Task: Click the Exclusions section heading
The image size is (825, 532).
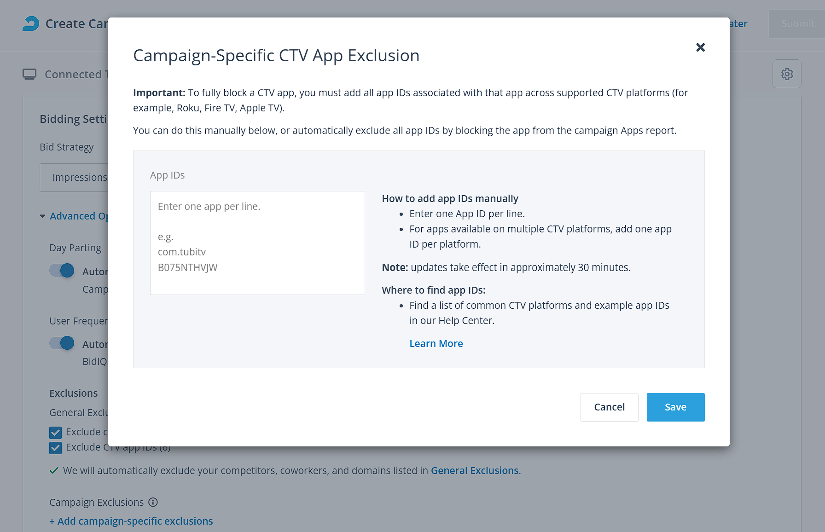Action: tap(74, 393)
